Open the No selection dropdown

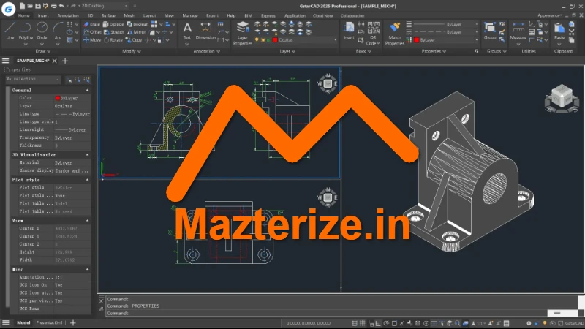point(33,80)
